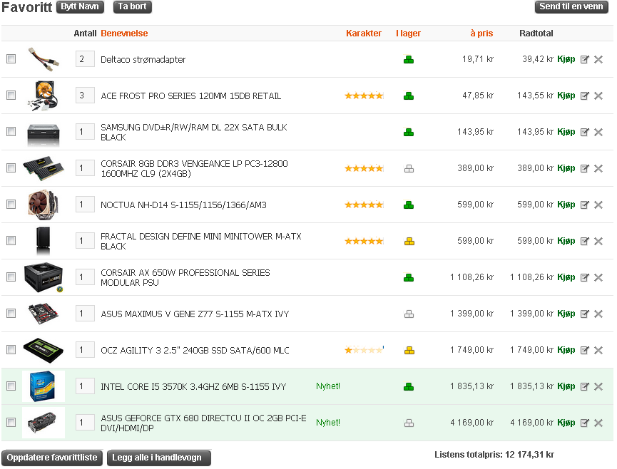The image size is (617, 469).
Task: Select the Deltaco strømadapter checkbox
Action: [11, 59]
